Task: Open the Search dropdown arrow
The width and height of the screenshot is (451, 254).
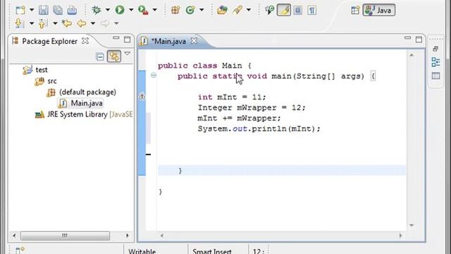Action: (249, 10)
